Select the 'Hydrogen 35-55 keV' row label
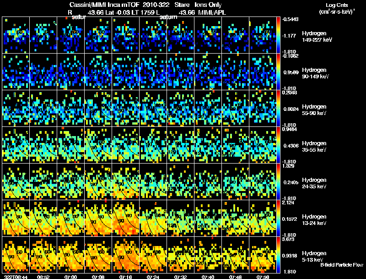The width and height of the screenshot is (366, 279). click(314, 146)
